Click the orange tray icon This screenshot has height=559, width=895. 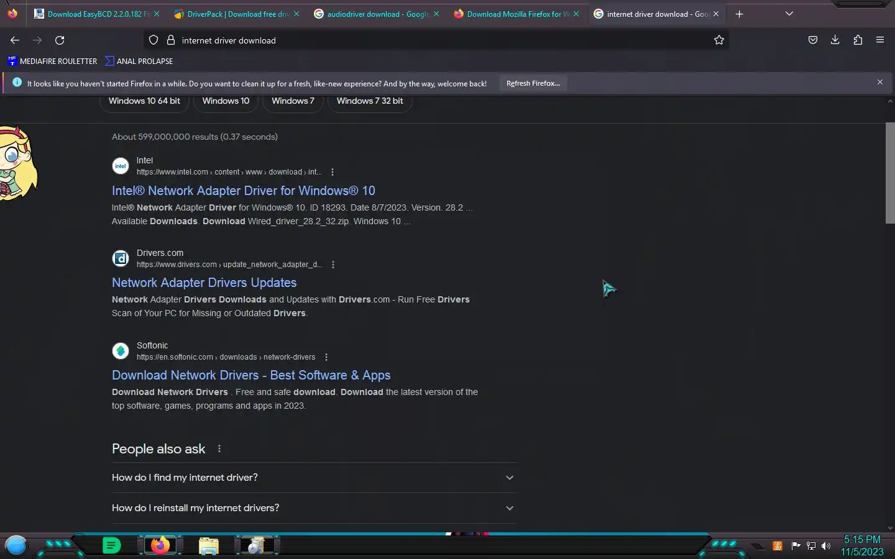tap(777, 546)
